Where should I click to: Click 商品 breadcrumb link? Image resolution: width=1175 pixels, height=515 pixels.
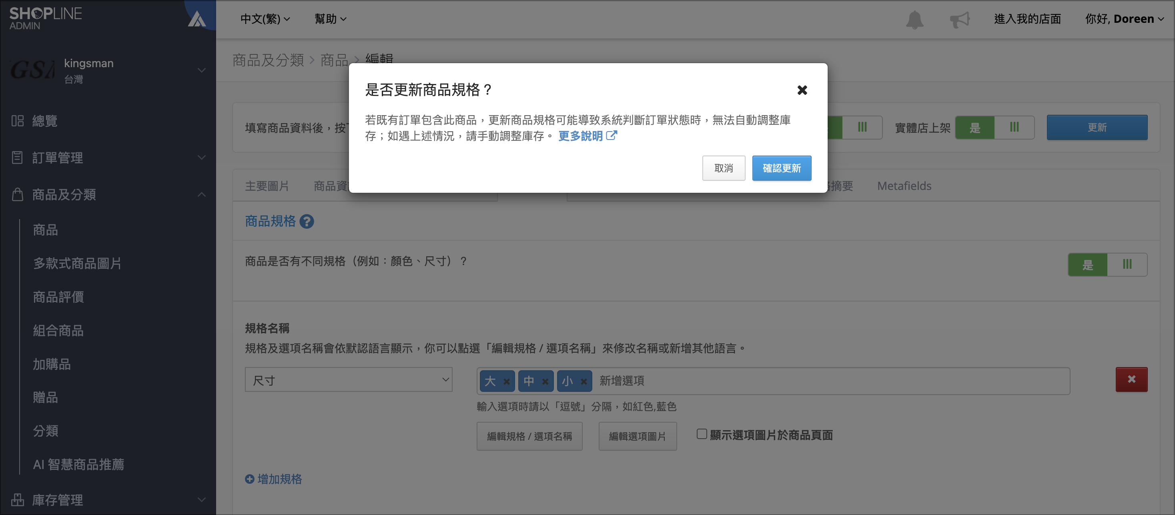(334, 60)
